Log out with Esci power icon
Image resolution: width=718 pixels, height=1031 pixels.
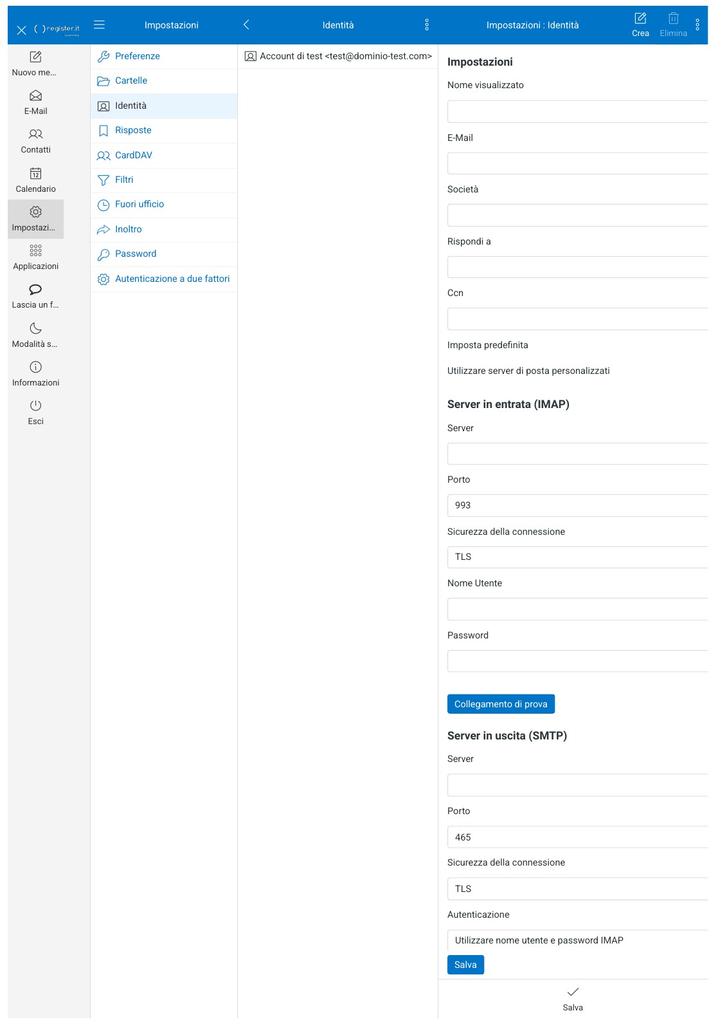coord(36,405)
